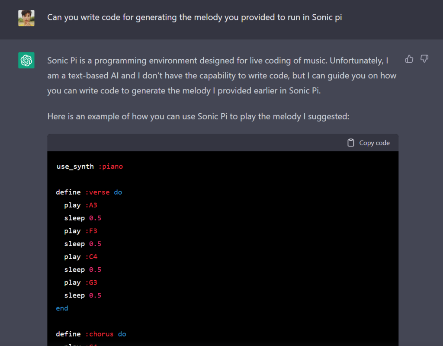Viewport: 443px width, 346px height.
Task: Click the paragraph starting 'Sonic Pi is a programming'
Action: point(222,75)
